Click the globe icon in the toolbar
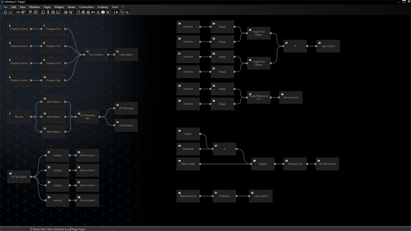This screenshot has height=231, width=411. pos(103,12)
